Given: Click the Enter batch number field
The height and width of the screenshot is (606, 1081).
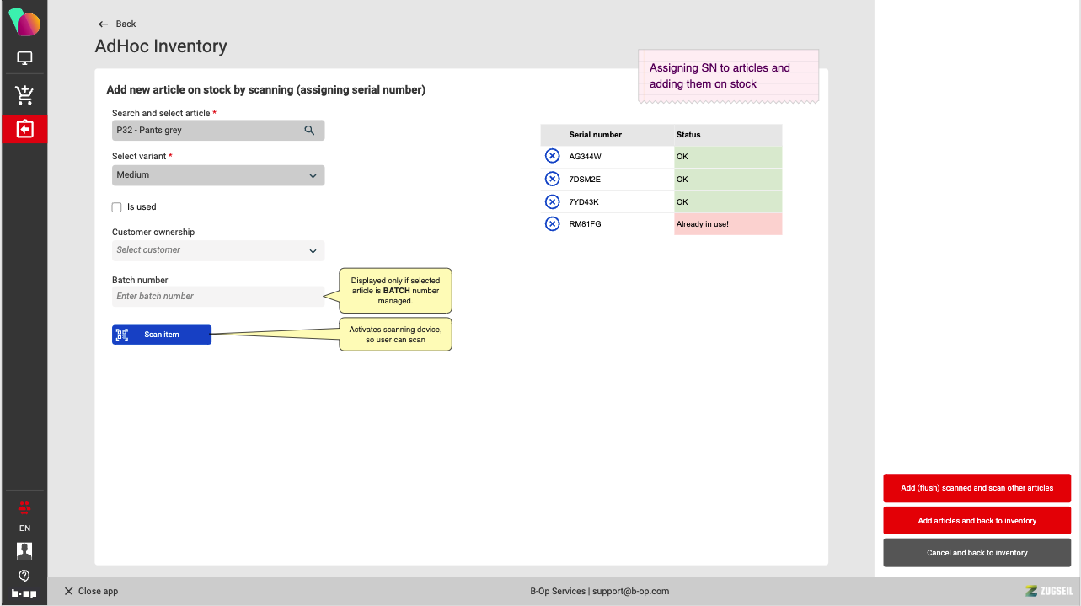Looking at the screenshot, I should (218, 297).
